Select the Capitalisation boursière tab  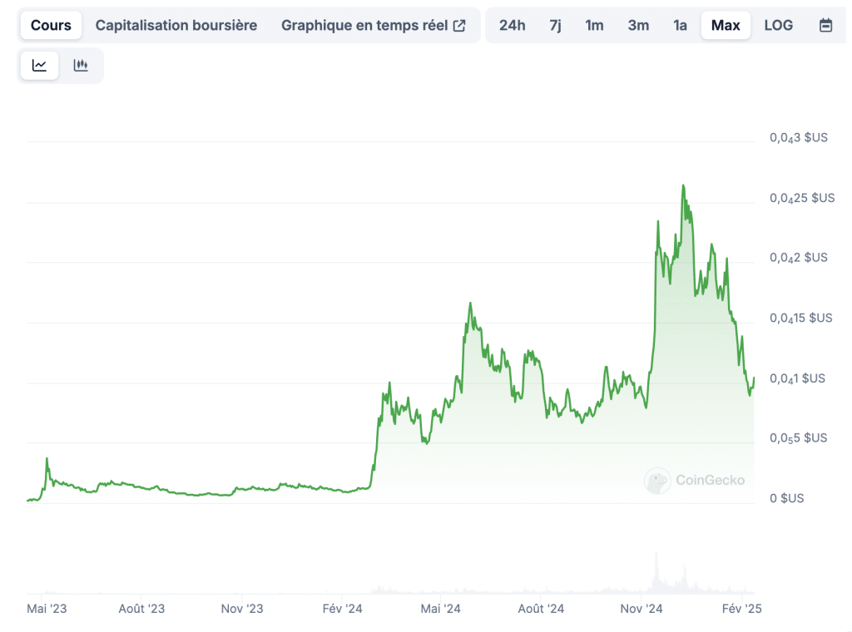click(176, 26)
